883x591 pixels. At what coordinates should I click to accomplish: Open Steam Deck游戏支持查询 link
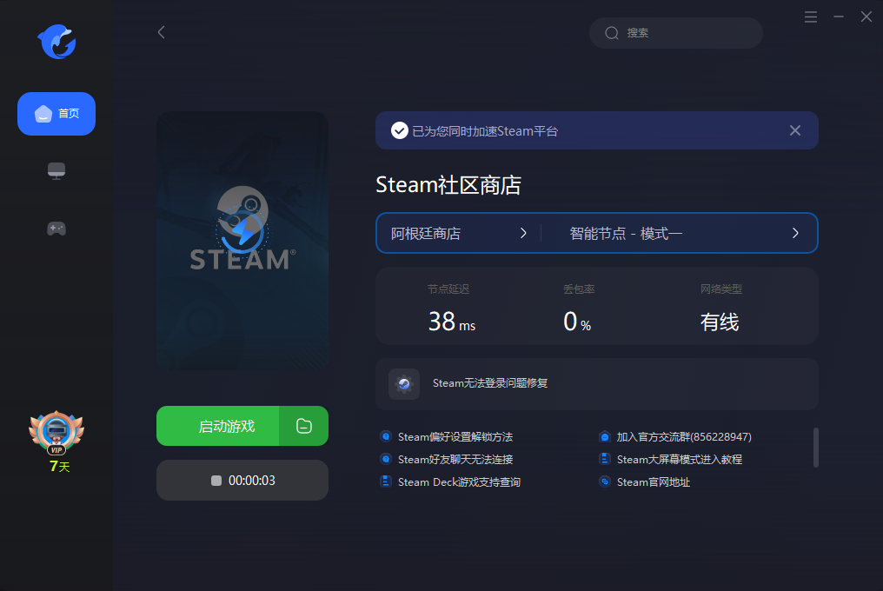(459, 481)
